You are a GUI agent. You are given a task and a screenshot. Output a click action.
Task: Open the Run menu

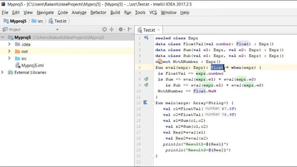pos(128,13)
